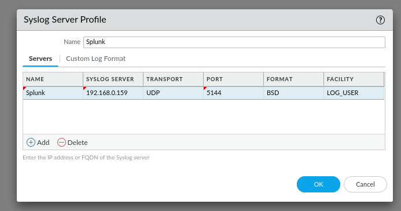
Task: Edit the profile Name field containing Splunk
Action: (x=234, y=42)
